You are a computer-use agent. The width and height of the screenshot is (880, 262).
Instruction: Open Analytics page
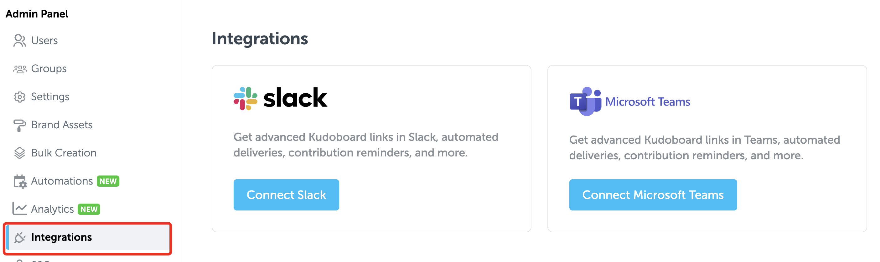52,209
